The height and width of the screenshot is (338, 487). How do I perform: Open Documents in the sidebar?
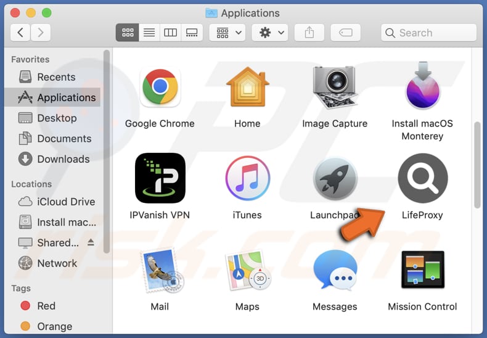point(52,139)
